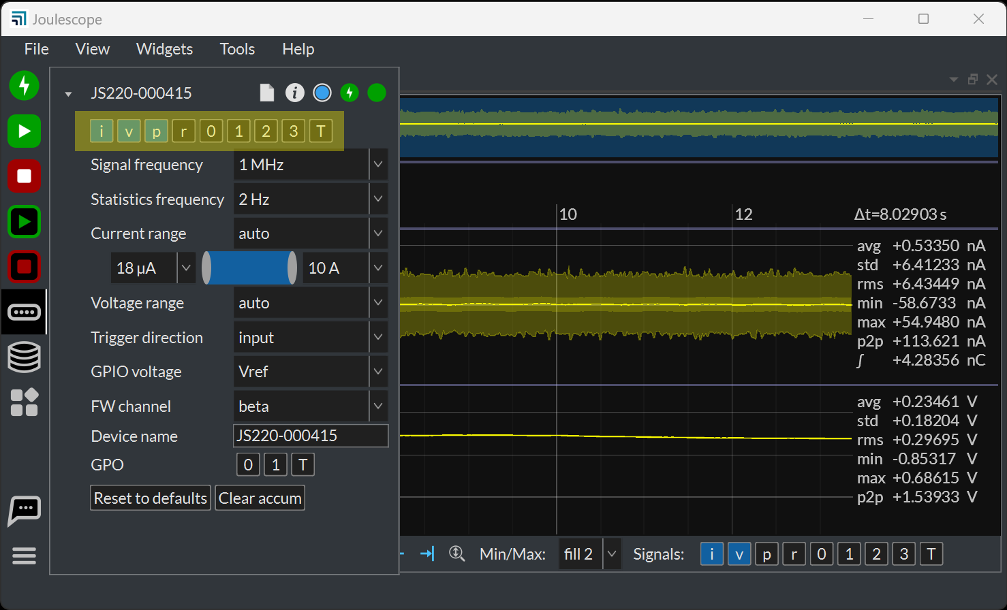Open the View menu

coord(93,49)
